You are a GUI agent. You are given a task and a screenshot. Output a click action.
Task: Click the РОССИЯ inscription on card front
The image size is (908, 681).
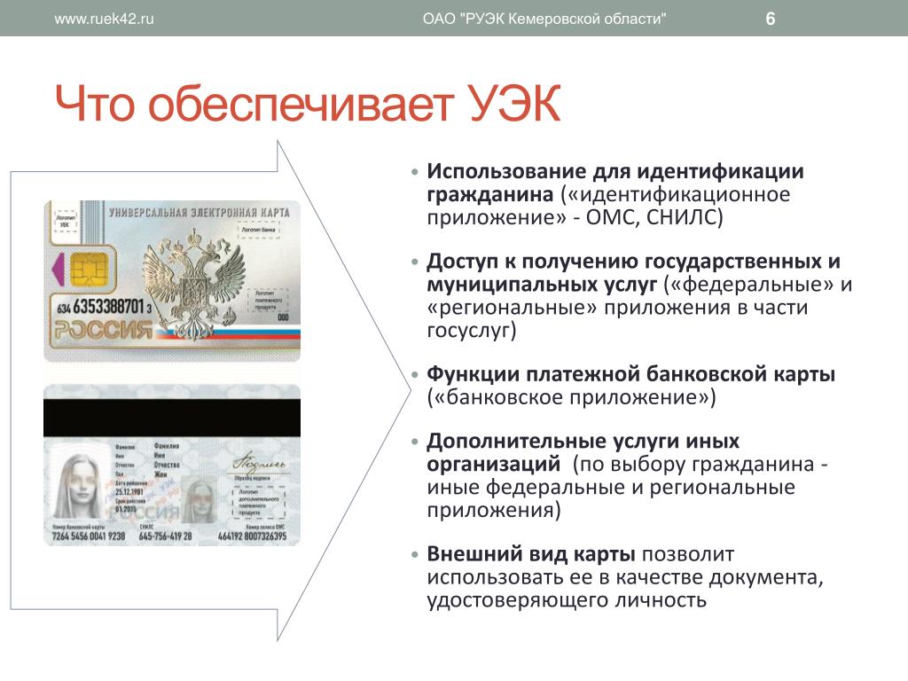(103, 331)
